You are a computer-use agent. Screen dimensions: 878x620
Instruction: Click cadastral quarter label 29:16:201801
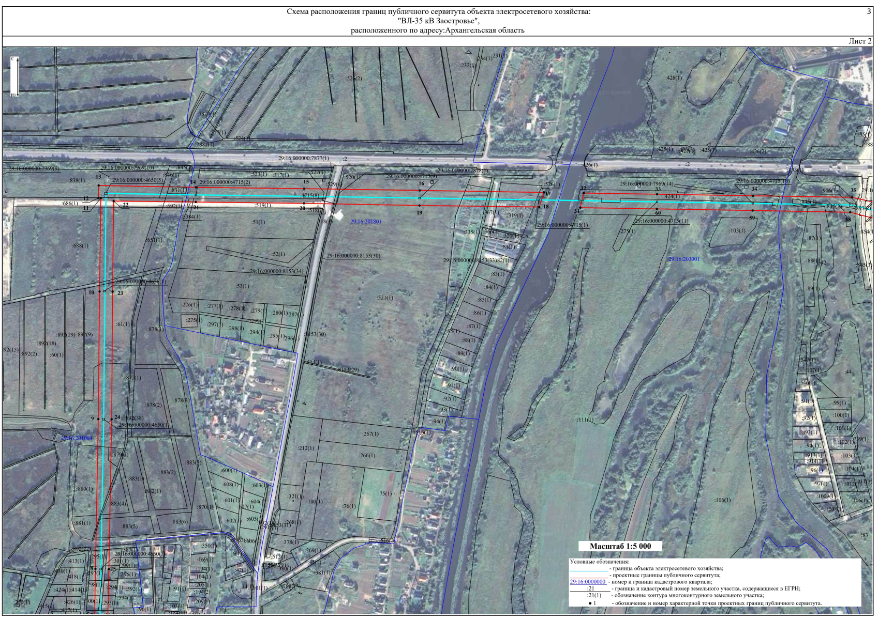[365, 222]
